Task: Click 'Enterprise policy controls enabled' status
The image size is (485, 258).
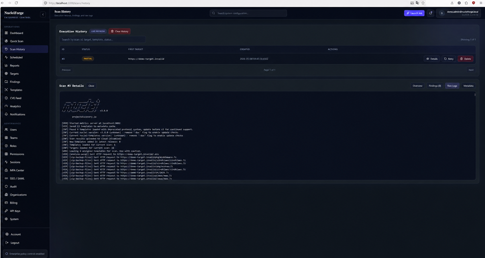Action: click(x=25, y=254)
